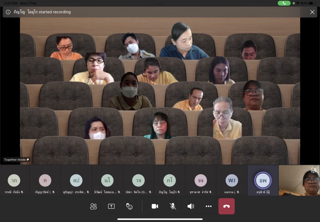Select participant avatar จจ

(x=201, y=180)
